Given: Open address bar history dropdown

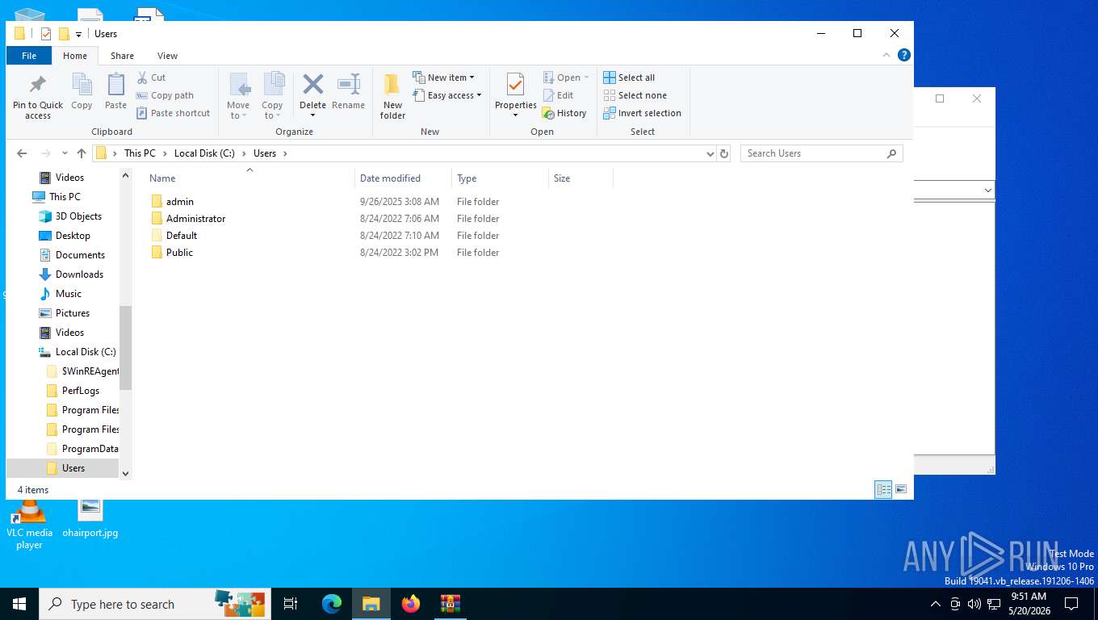Looking at the screenshot, I should pyautogui.click(x=710, y=153).
